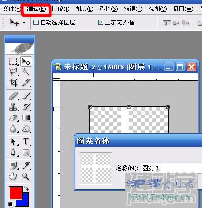Image resolution: width=202 pixels, height=208 pixels.
Task: Open the 选择(S) menu
Action: (108, 9)
